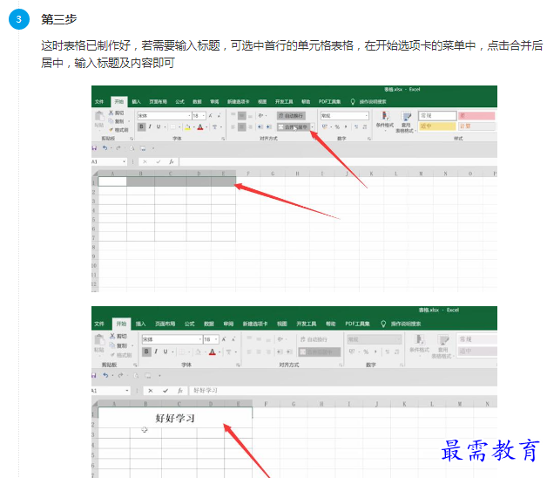Screen dimensions: 547x478
Task: Toggle Underline in the blank-table Excel screenshot
Action: pyautogui.click(x=159, y=126)
